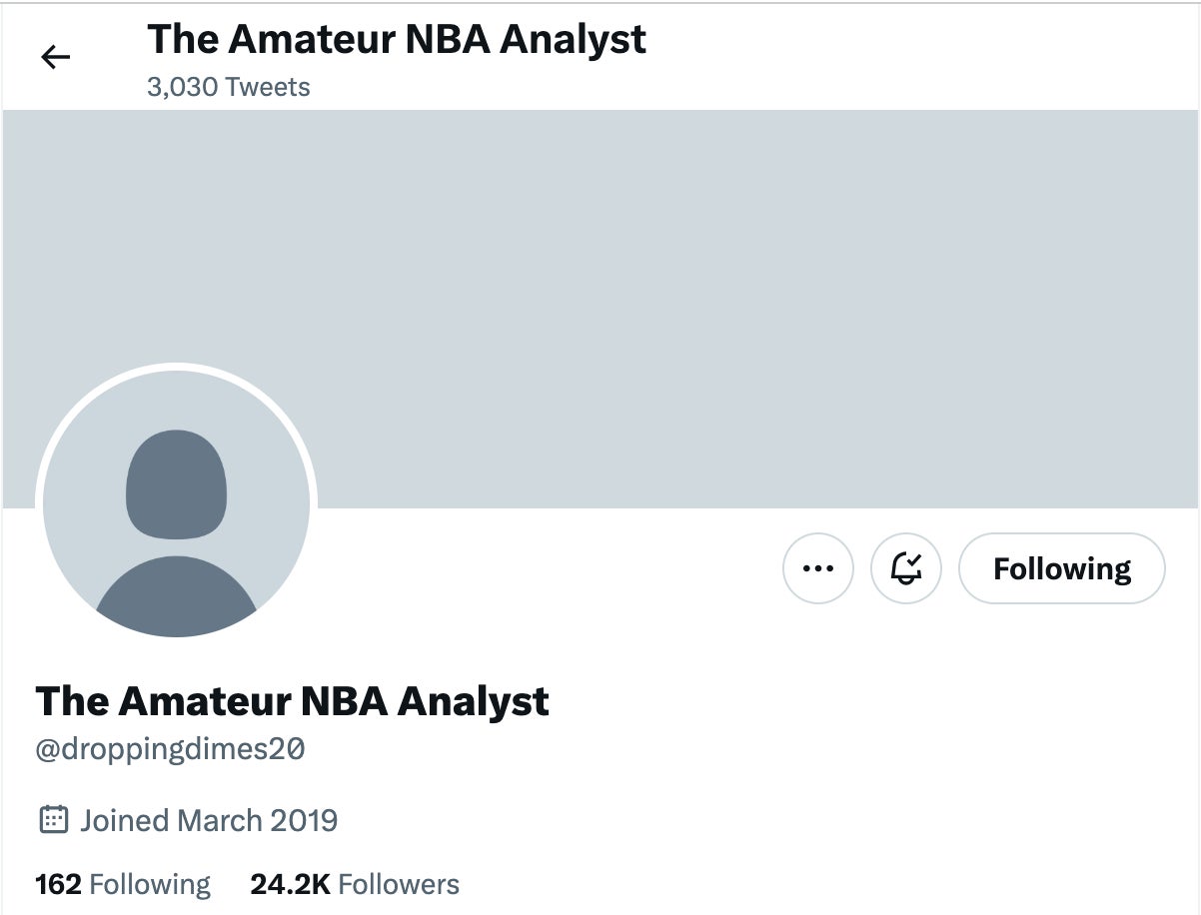Click the word Following beside 162
The image size is (1201, 915).
[150, 884]
